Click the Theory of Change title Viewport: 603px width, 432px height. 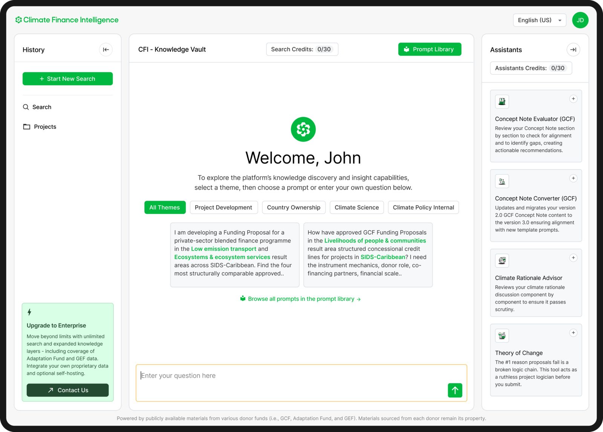click(519, 353)
